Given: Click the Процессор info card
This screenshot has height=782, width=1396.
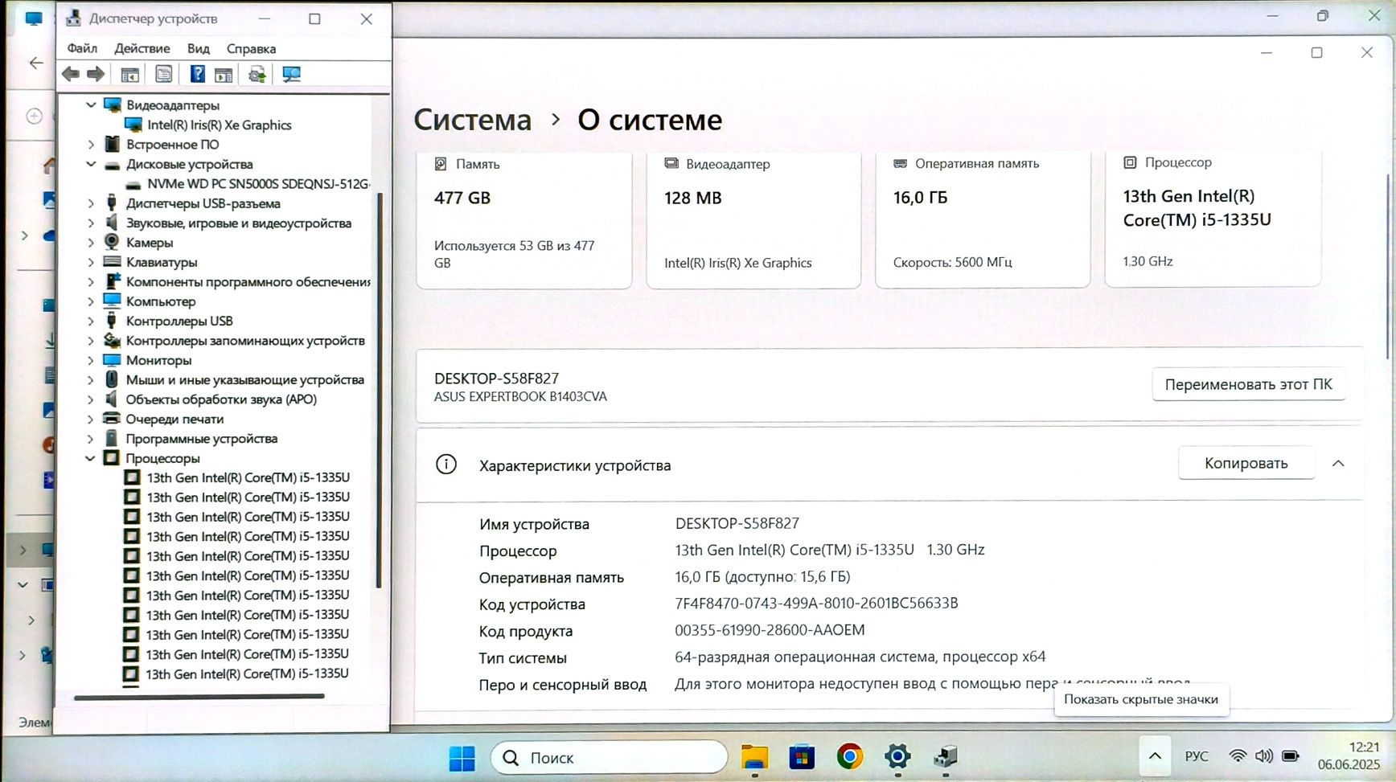Looking at the screenshot, I should point(1213,218).
